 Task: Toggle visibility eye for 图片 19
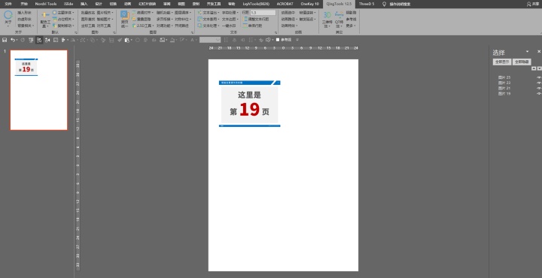pos(539,93)
